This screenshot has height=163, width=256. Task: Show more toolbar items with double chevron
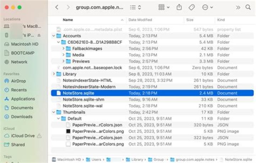tap(238, 7)
